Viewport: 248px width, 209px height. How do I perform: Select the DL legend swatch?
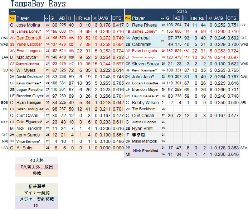click(x=37, y=206)
